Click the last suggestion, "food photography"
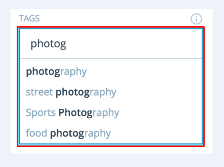Viewport: 224px width, 167px height. pos(111,133)
